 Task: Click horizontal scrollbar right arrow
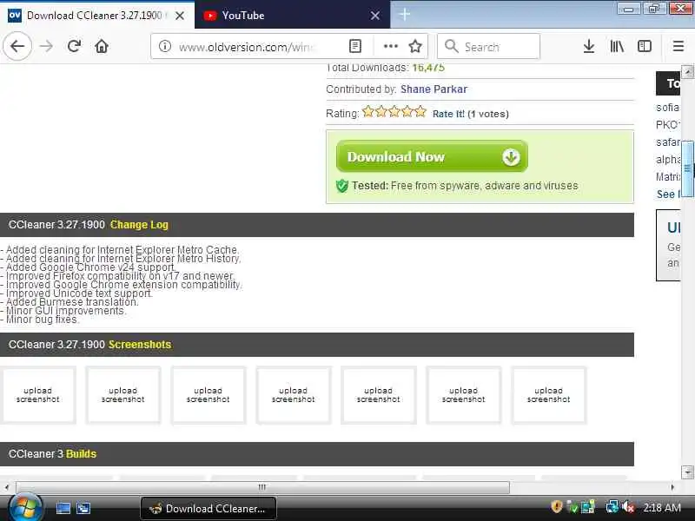pyautogui.click(x=672, y=487)
